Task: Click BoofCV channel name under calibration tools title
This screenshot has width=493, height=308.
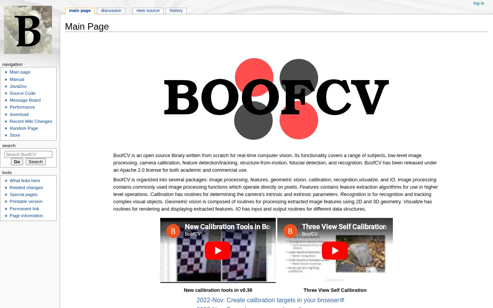Action: pyautogui.click(x=193, y=234)
